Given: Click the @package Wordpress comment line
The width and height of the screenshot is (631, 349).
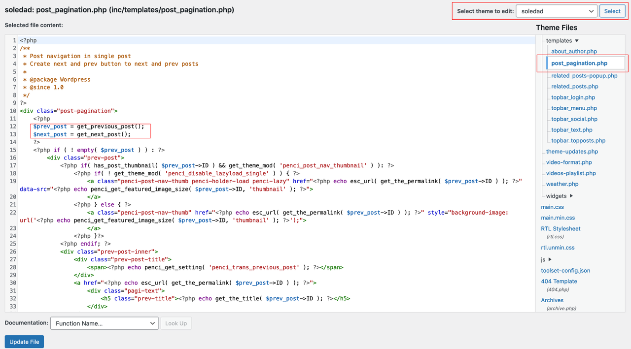Looking at the screenshot, I should (57, 79).
